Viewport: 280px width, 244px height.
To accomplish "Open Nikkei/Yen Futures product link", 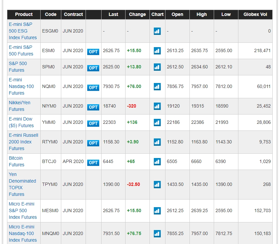I will coord(20,106).
